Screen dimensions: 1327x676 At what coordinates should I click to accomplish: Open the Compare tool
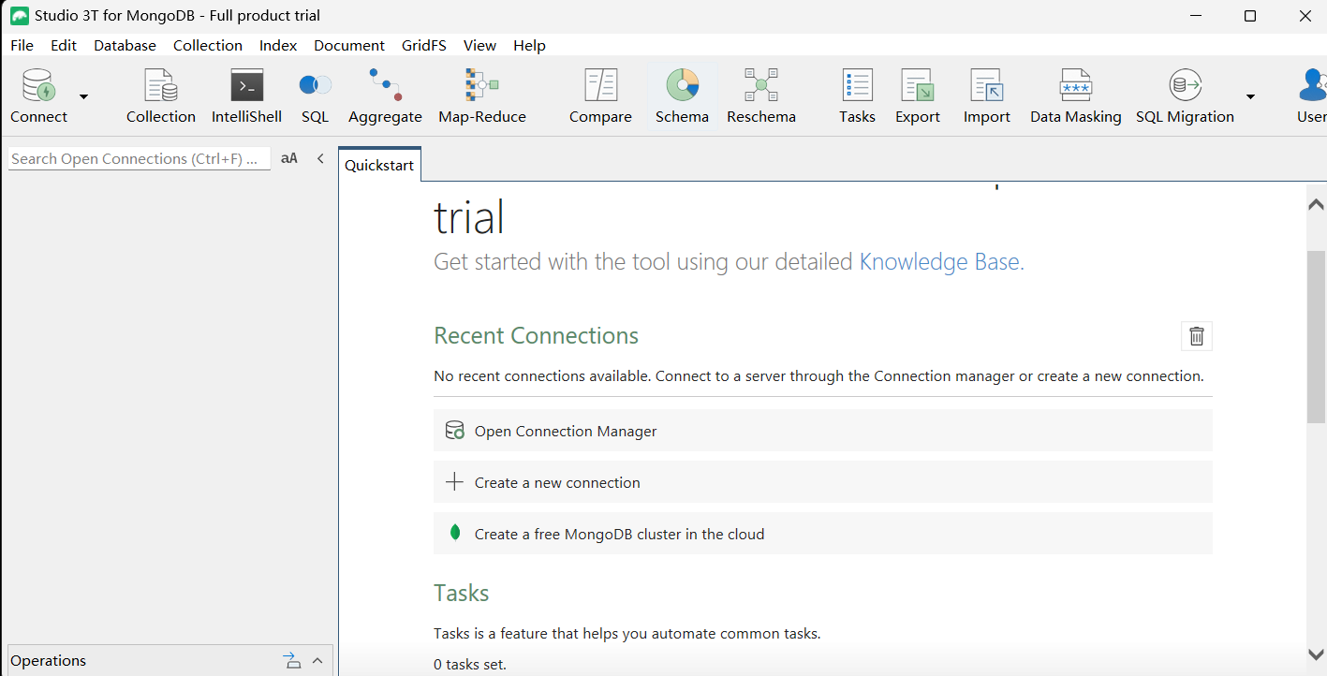tap(600, 96)
